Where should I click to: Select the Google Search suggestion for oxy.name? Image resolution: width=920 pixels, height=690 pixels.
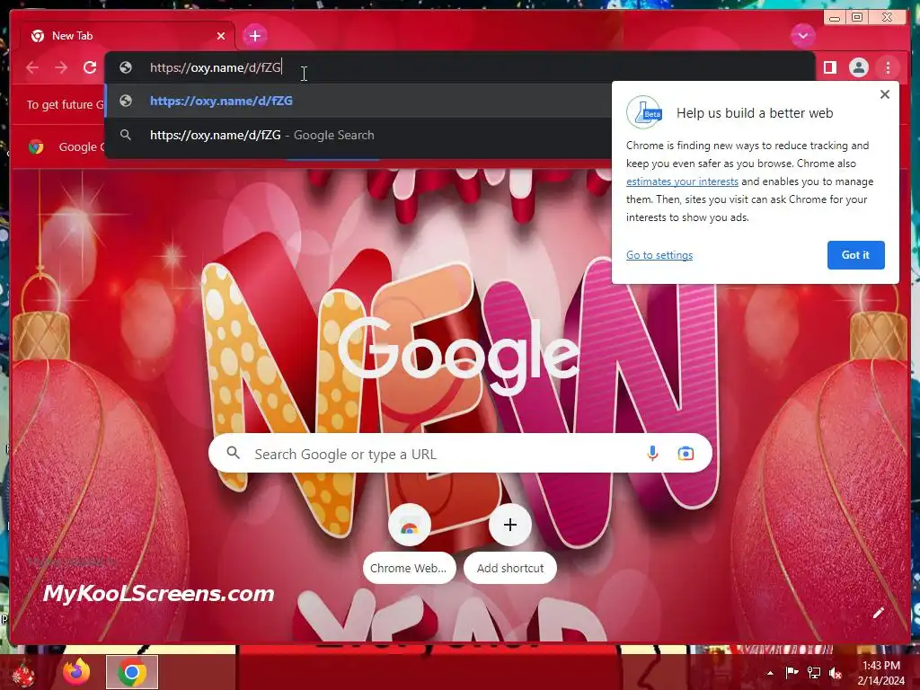[358, 135]
